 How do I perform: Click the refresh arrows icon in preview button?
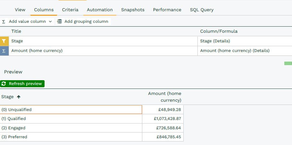coord(4,84)
